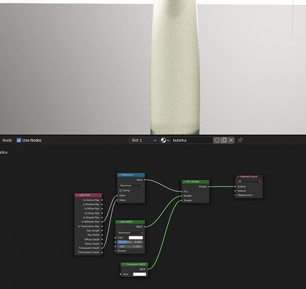Click the Mix Shader output Shader socket
Image resolution: width=306 pixels, height=289 pixels.
(x=209, y=187)
